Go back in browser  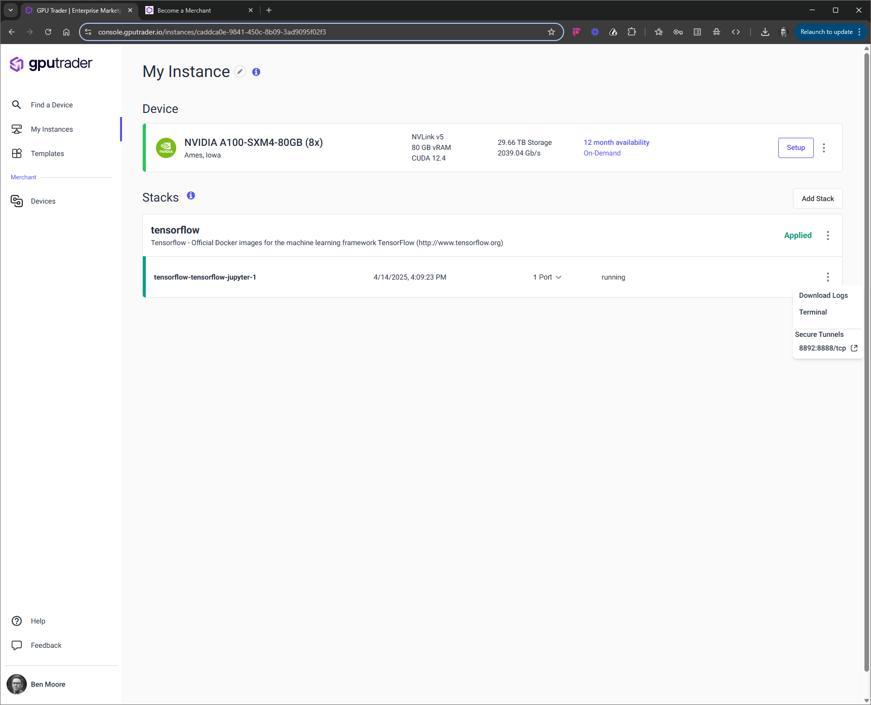click(12, 32)
